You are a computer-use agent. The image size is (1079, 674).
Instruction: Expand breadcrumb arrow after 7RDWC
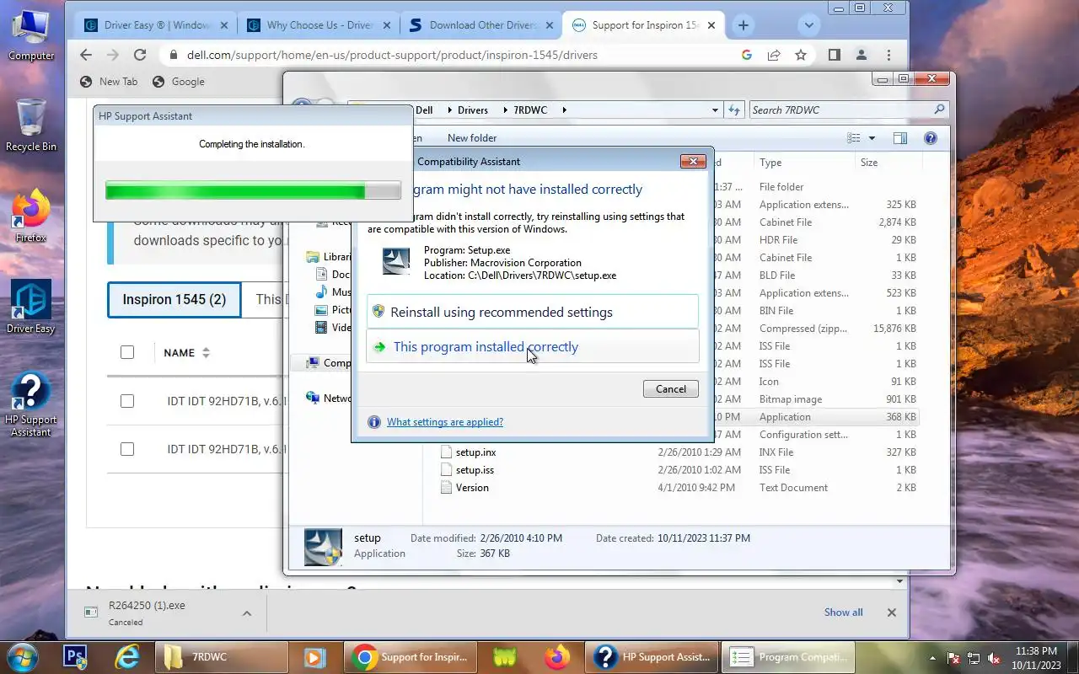click(x=564, y=110)
